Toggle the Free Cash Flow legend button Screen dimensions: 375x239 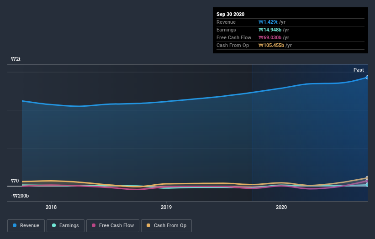(113, 226)
